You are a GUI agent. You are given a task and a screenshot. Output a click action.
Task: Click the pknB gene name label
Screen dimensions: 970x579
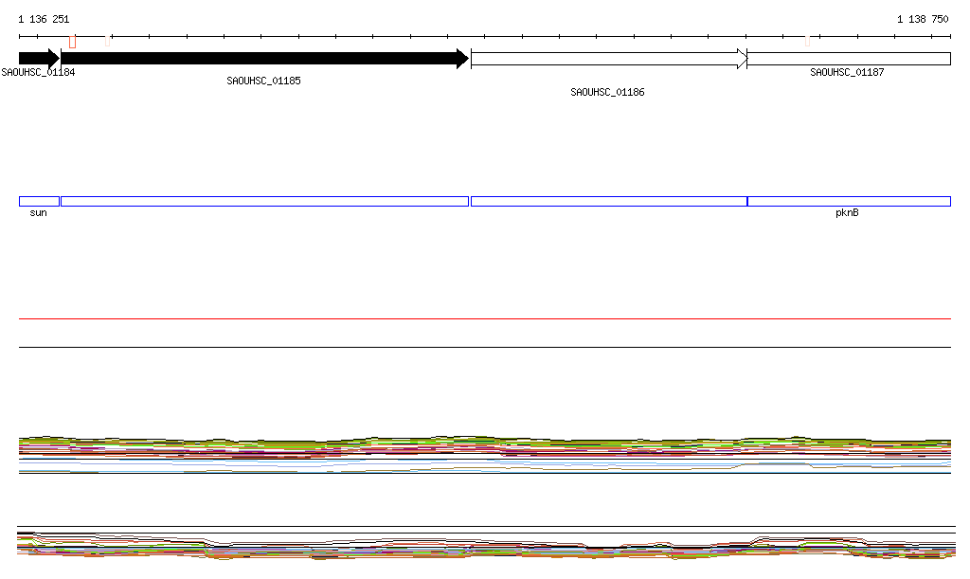pos(847,213)
